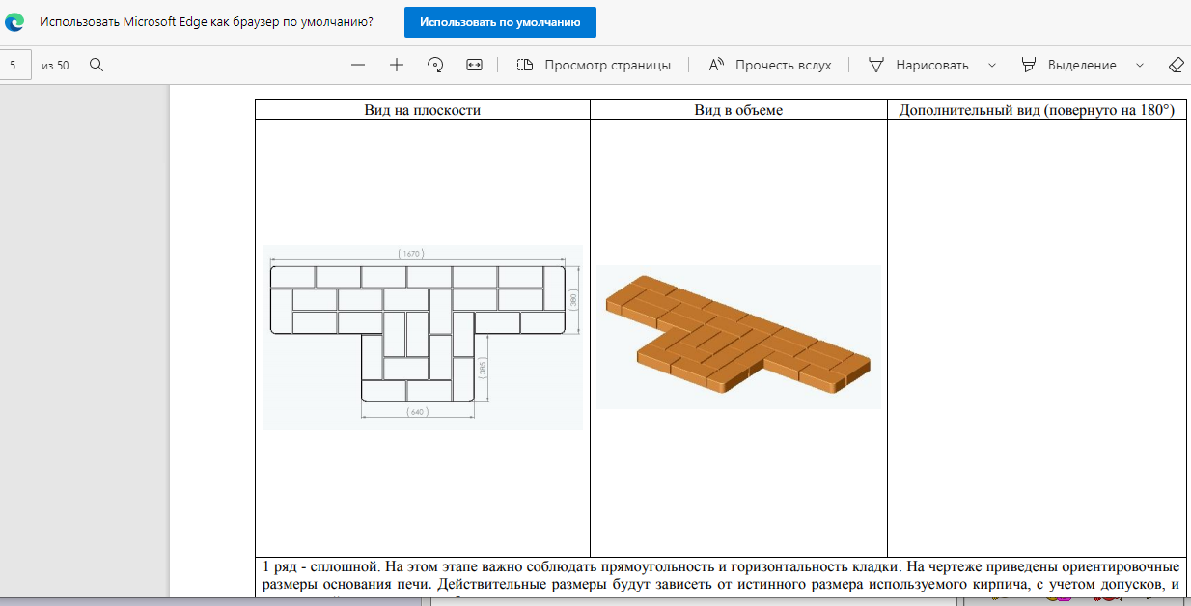This screenshot has width=1191, height=606.
Task: Zoom in with the plus icon
Action: (x=397, y=65)
